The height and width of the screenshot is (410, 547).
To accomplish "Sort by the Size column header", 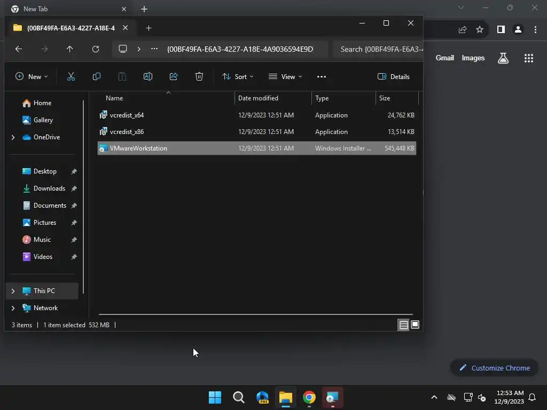I will 397,98.
